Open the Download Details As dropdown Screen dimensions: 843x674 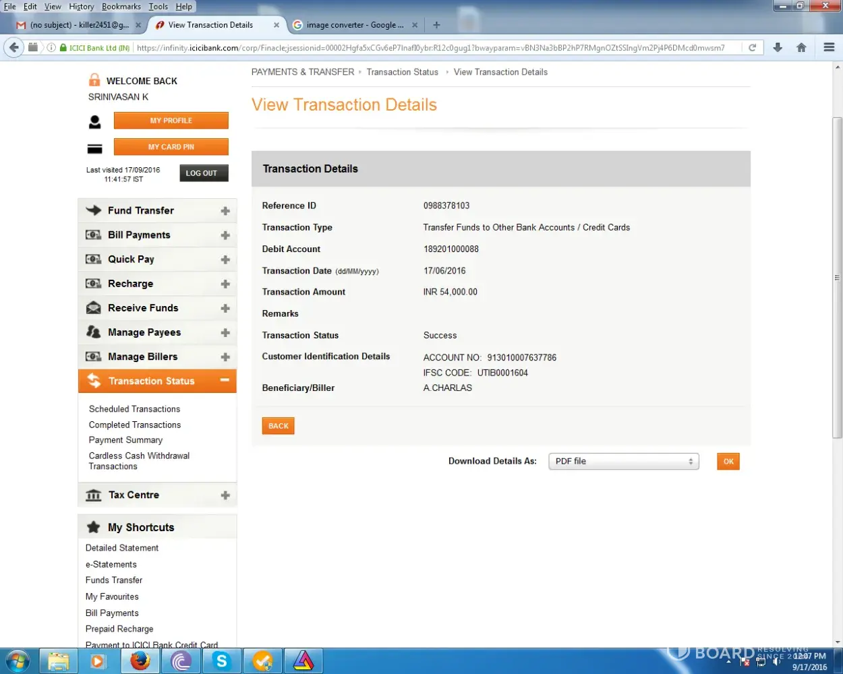pyautogui.click(x=623, y=462)
